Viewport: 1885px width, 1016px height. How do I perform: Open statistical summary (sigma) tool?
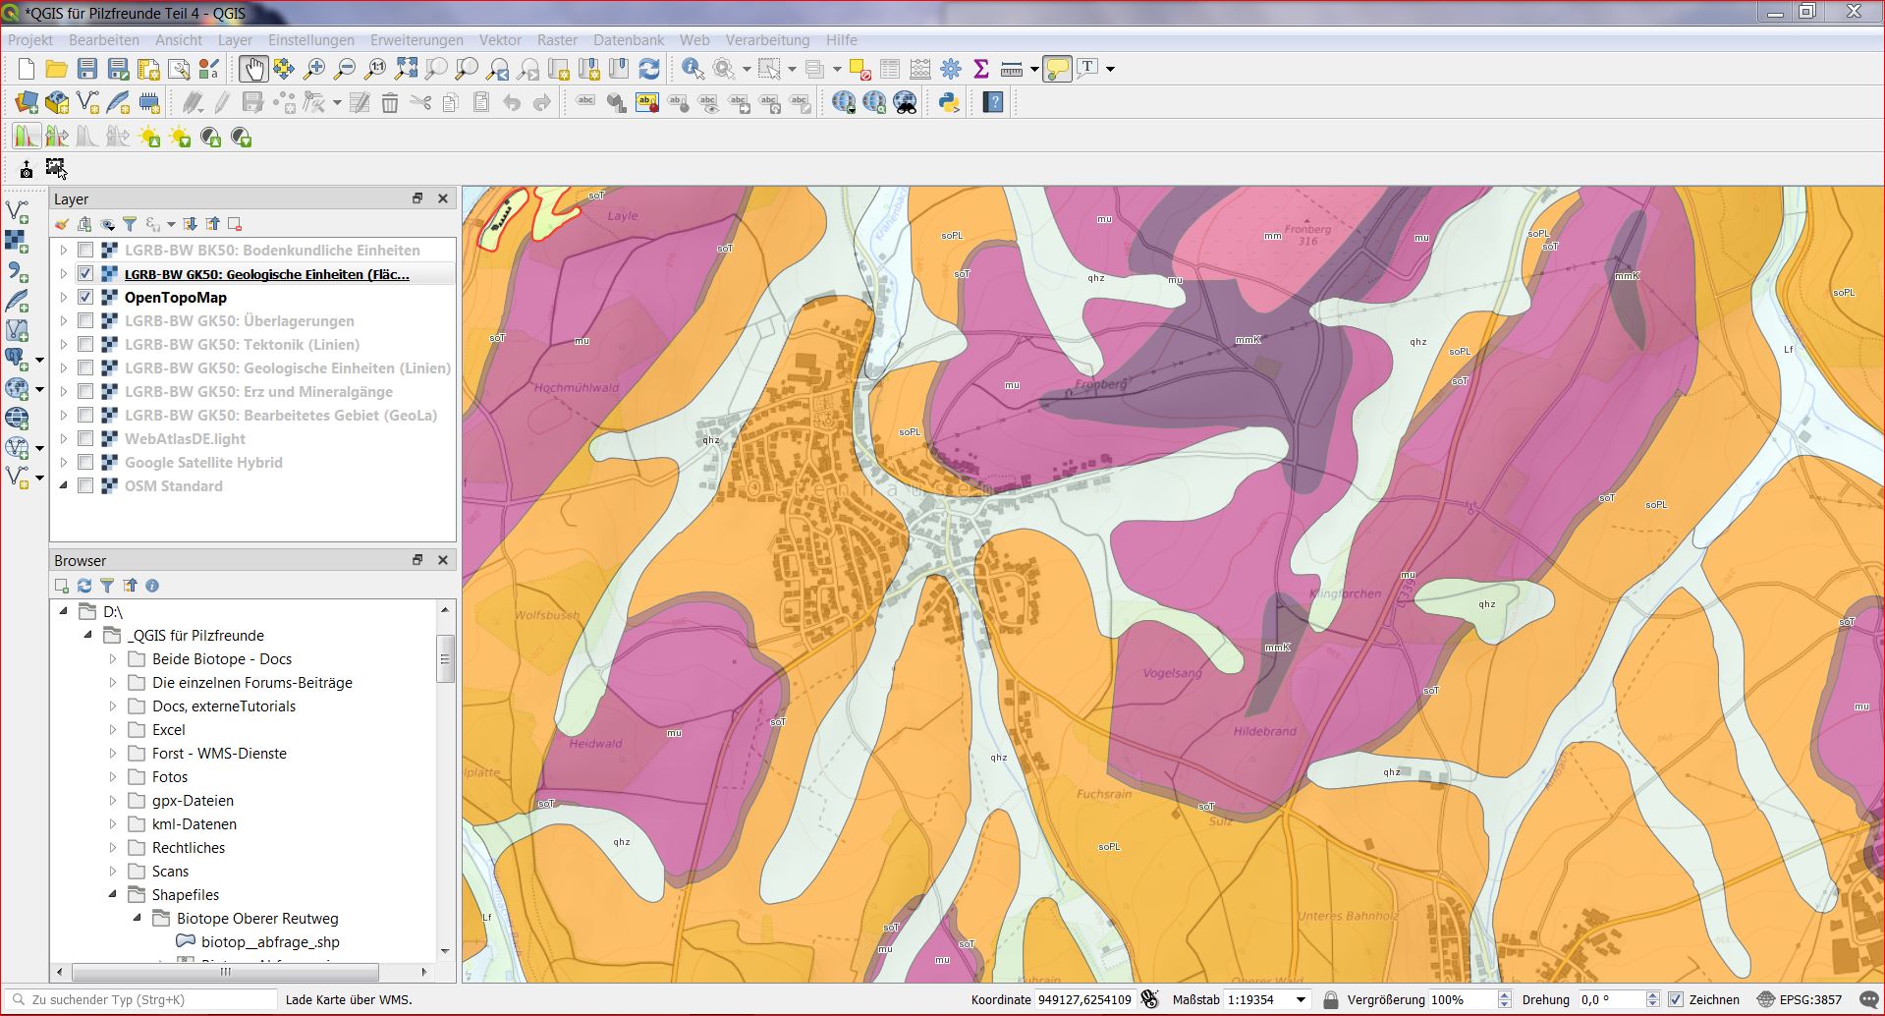[980, 69]
